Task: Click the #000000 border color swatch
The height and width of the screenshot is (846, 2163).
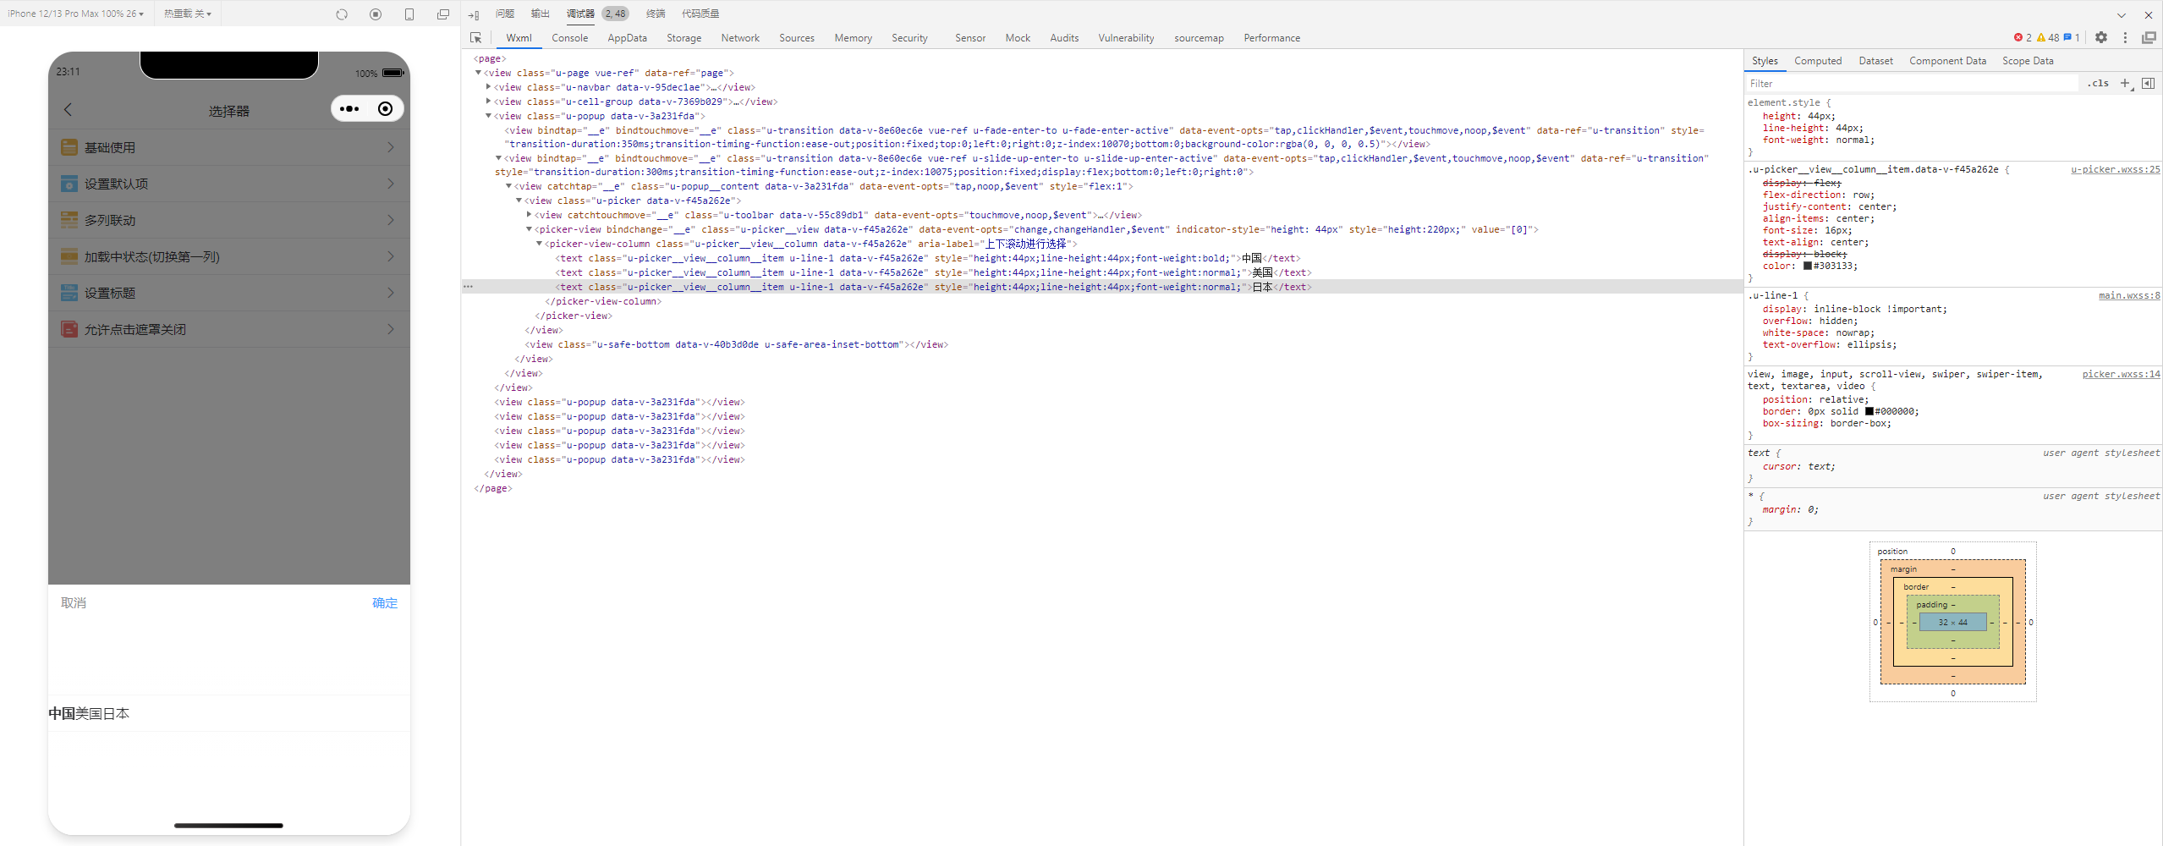Action: (x=1869, y=411)
